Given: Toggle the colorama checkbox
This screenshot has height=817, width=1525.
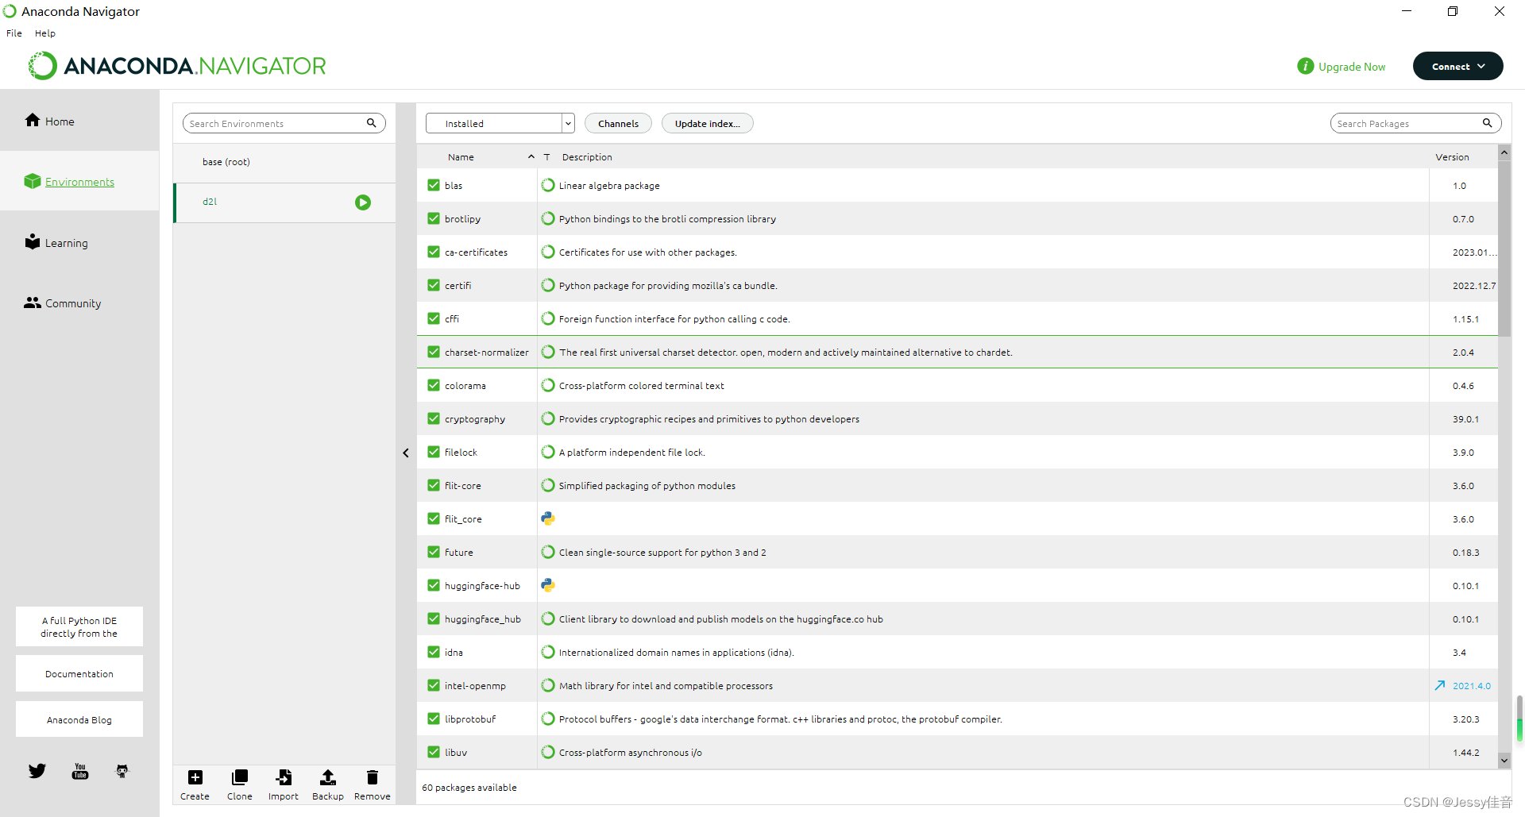Looking at the screenshot, I should (x=434, y=385).
